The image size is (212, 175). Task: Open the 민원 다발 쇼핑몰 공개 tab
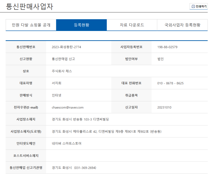(31, 25)
